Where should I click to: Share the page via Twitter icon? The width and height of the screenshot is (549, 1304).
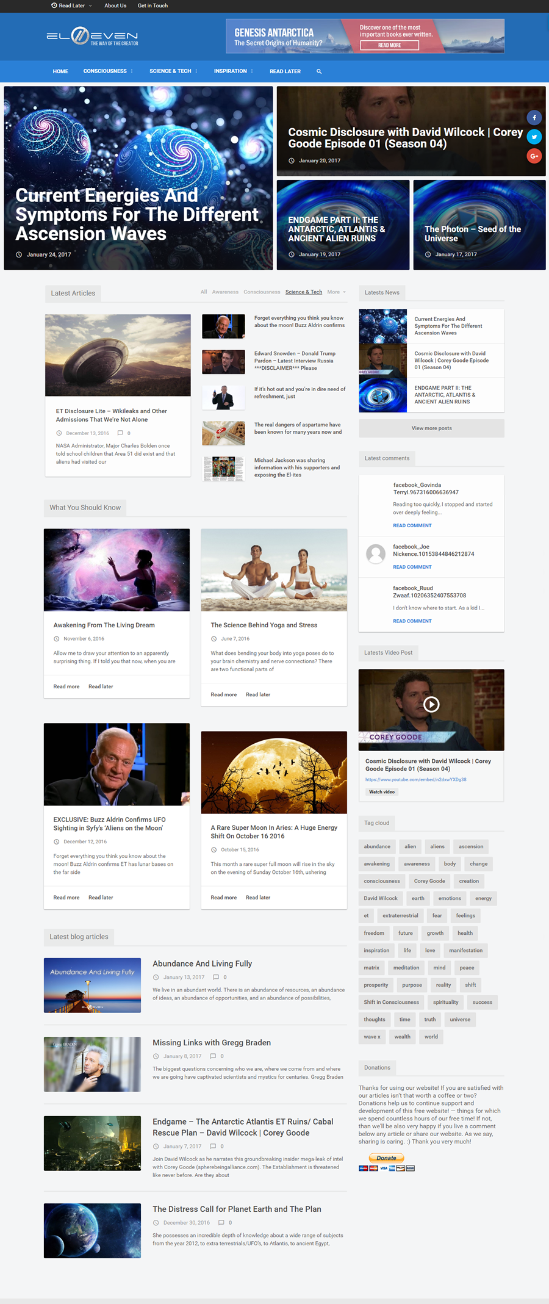[534, 137]
